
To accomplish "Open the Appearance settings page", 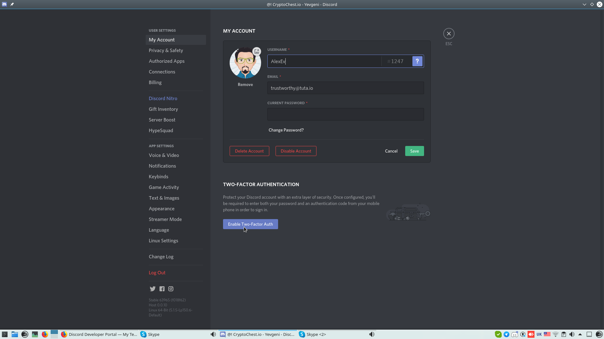I will click(162, 209).
